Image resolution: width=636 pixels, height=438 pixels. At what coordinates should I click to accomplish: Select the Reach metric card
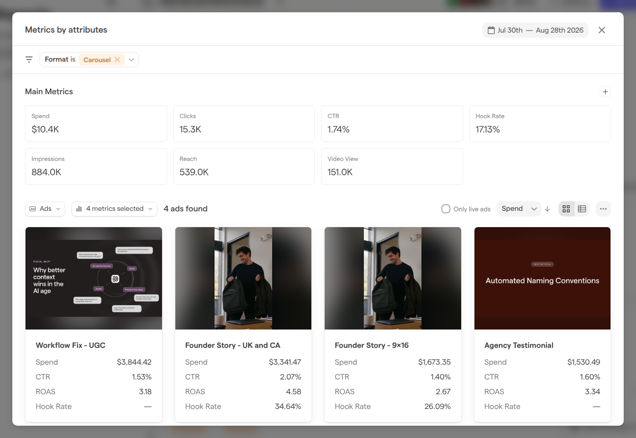click(x=244, y=167)
